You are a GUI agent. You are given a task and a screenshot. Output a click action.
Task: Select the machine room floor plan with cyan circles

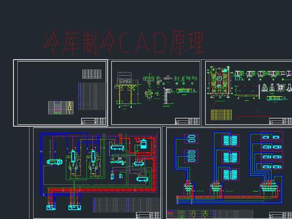pos(220,82)
